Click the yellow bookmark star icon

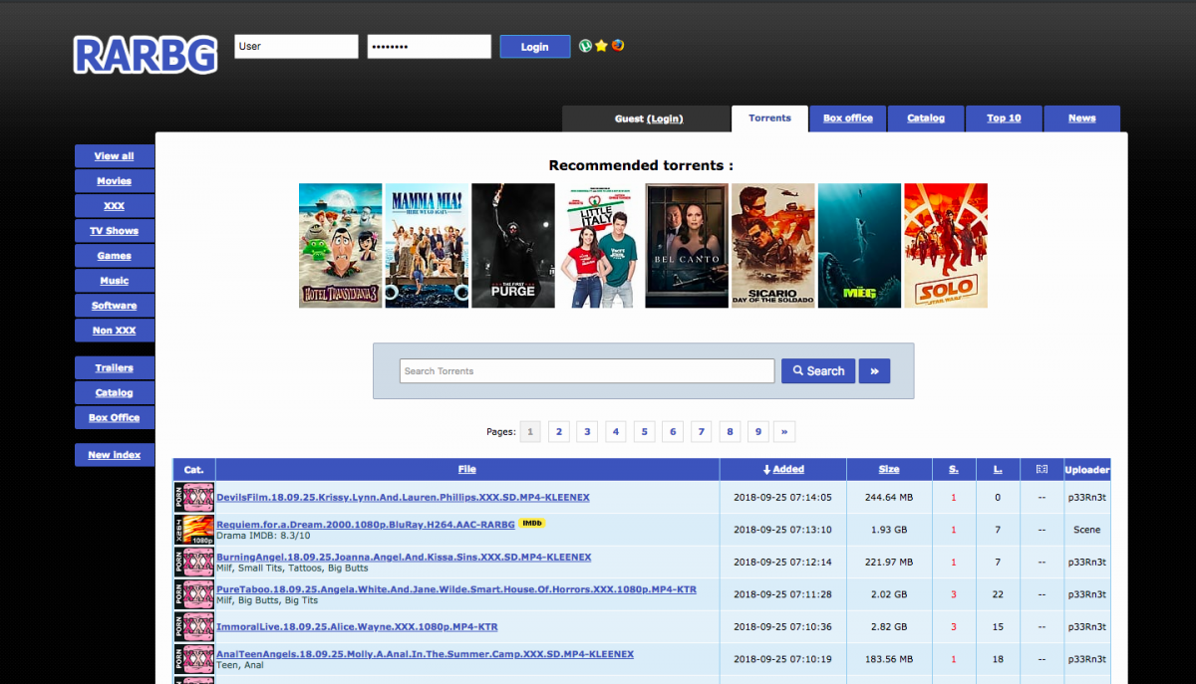[x=601, y=46]
